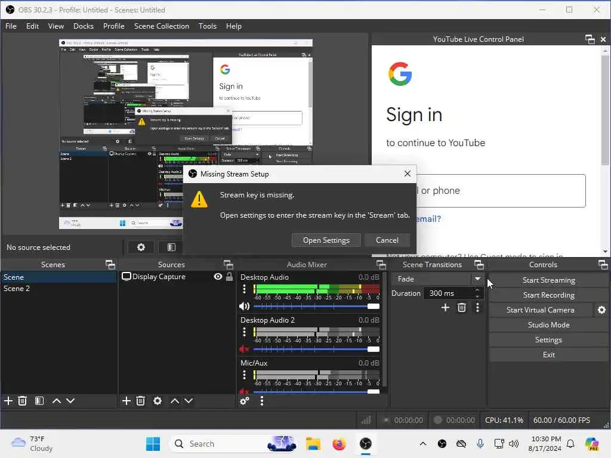
Task: Select Scene 2 in Scenes list
Action: (58, 289)
